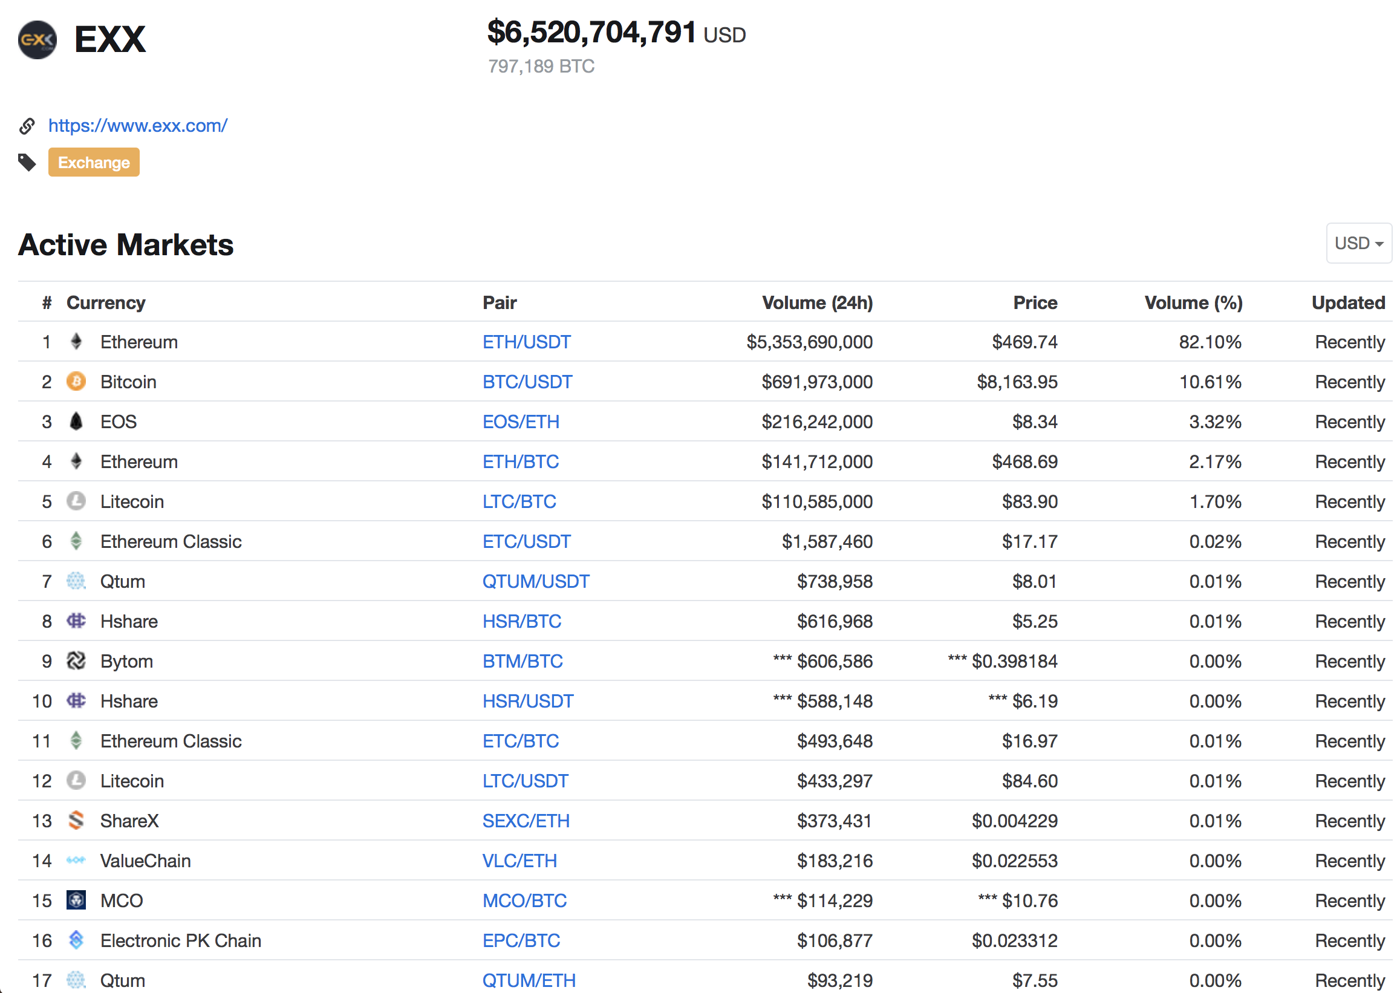This screenshot has height=993, width=1397.
Task: Click the Exchange tag badge
Action: (x=94, y=163)
